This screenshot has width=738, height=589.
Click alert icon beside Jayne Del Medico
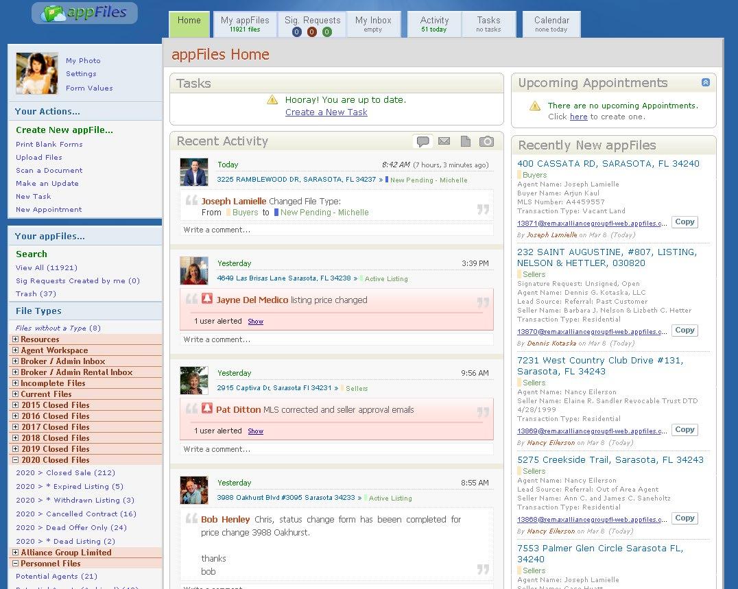click(207, 298)
